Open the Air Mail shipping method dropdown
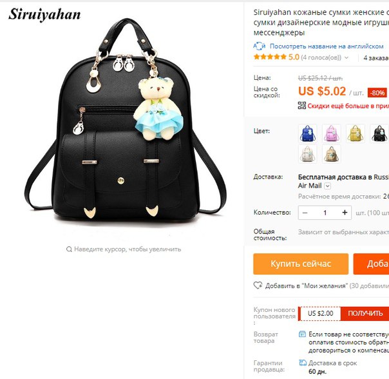This screenshot has width=389, height=379. point(327,186)
